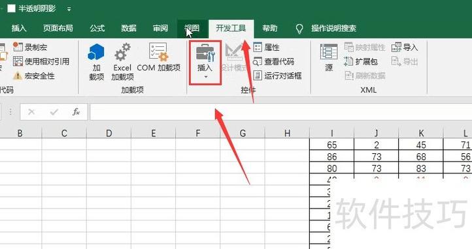
Task: Select column H header
Action: click(x=287, y=133)
